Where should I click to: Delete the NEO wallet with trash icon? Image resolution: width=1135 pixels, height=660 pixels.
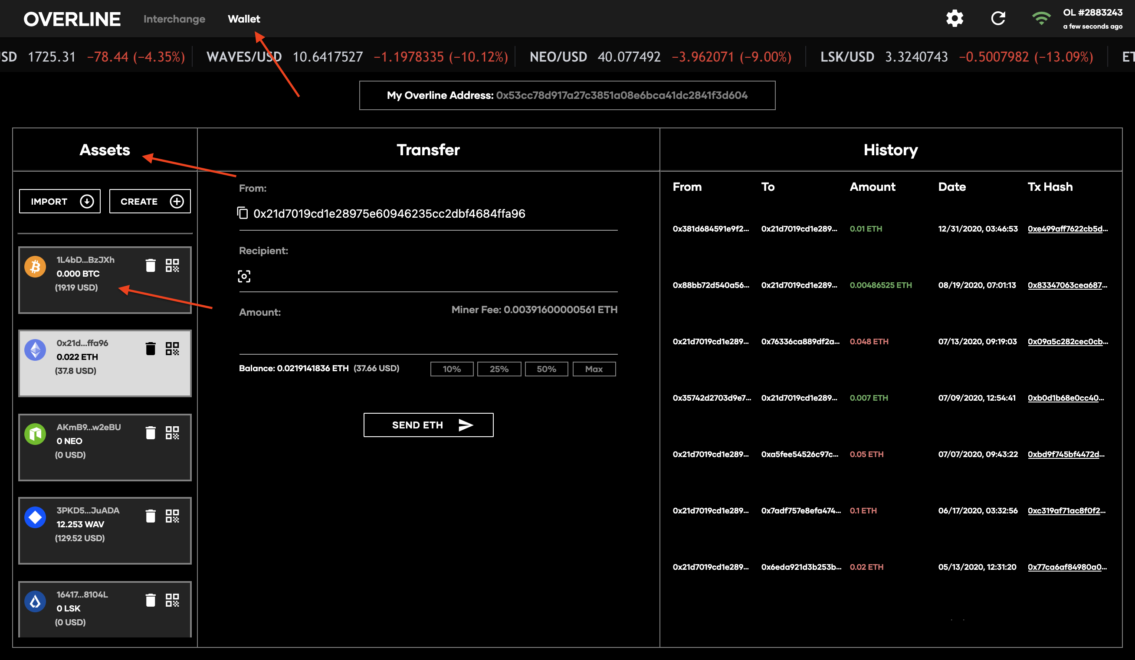coord(151,433)
